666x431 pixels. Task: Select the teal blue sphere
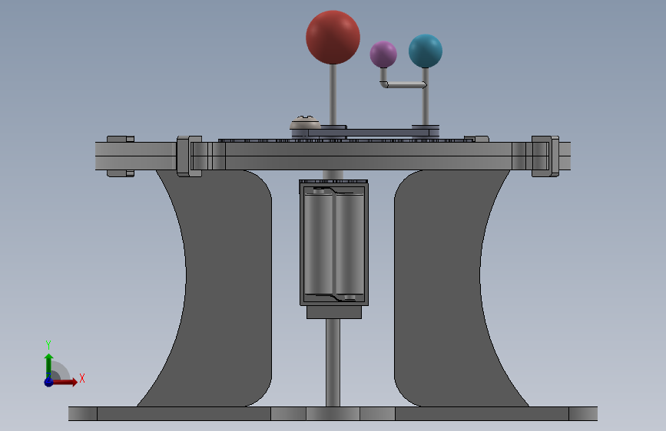coord(425,51)
